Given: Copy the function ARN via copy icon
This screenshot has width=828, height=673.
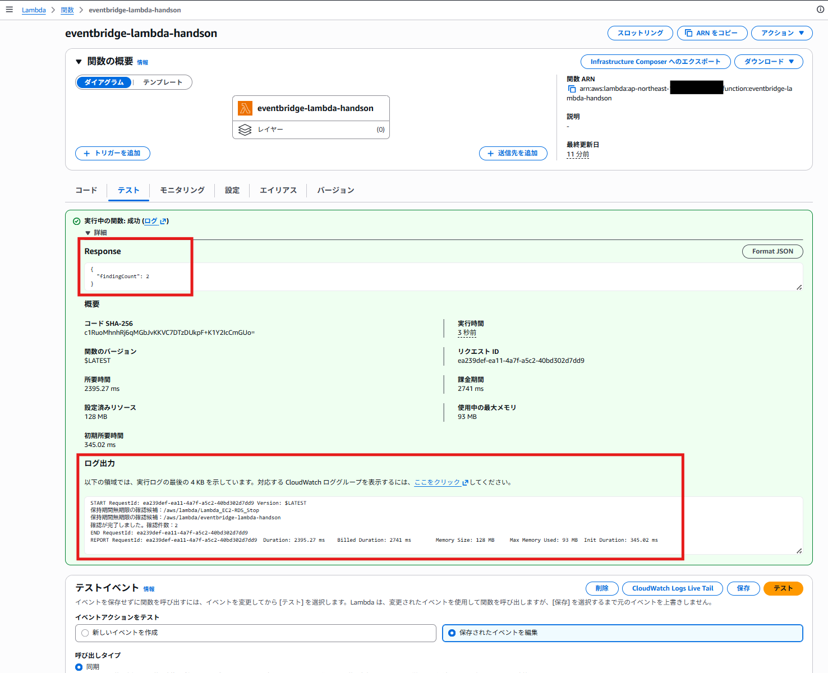Looking at the screenshot, I should pos(572,89).
